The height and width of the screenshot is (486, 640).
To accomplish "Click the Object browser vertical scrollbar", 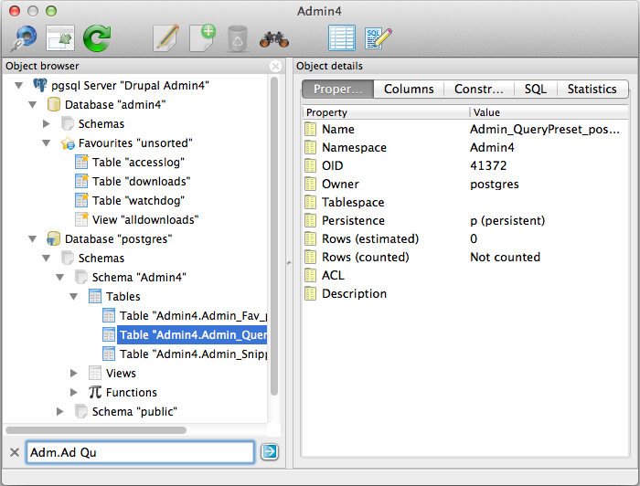I will [274, 237].
